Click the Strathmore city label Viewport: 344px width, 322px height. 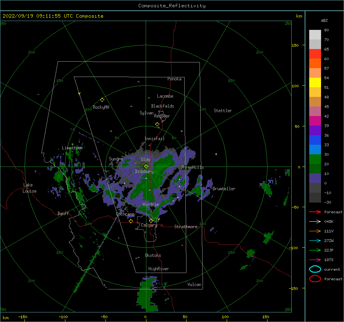click(186, 227)
